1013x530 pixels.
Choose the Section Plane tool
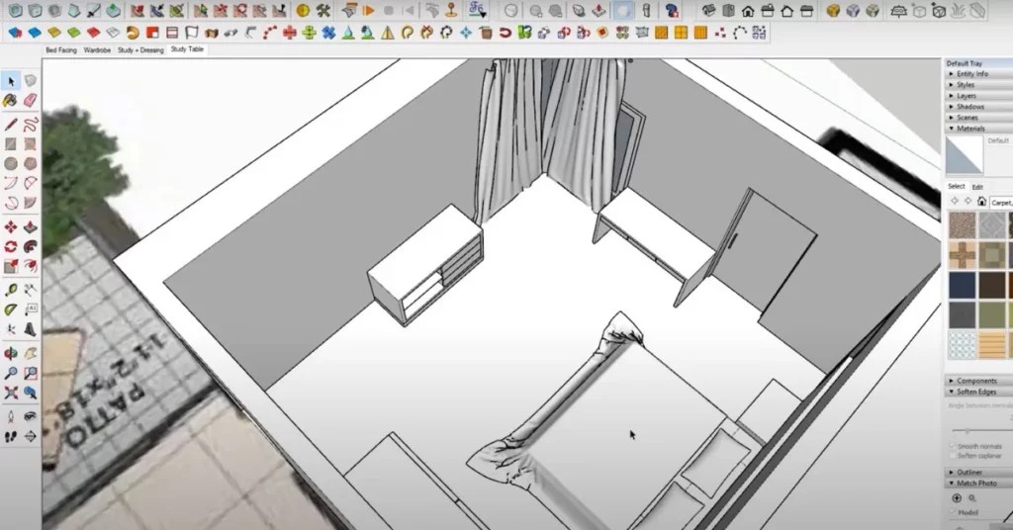(x=31, y=437)
